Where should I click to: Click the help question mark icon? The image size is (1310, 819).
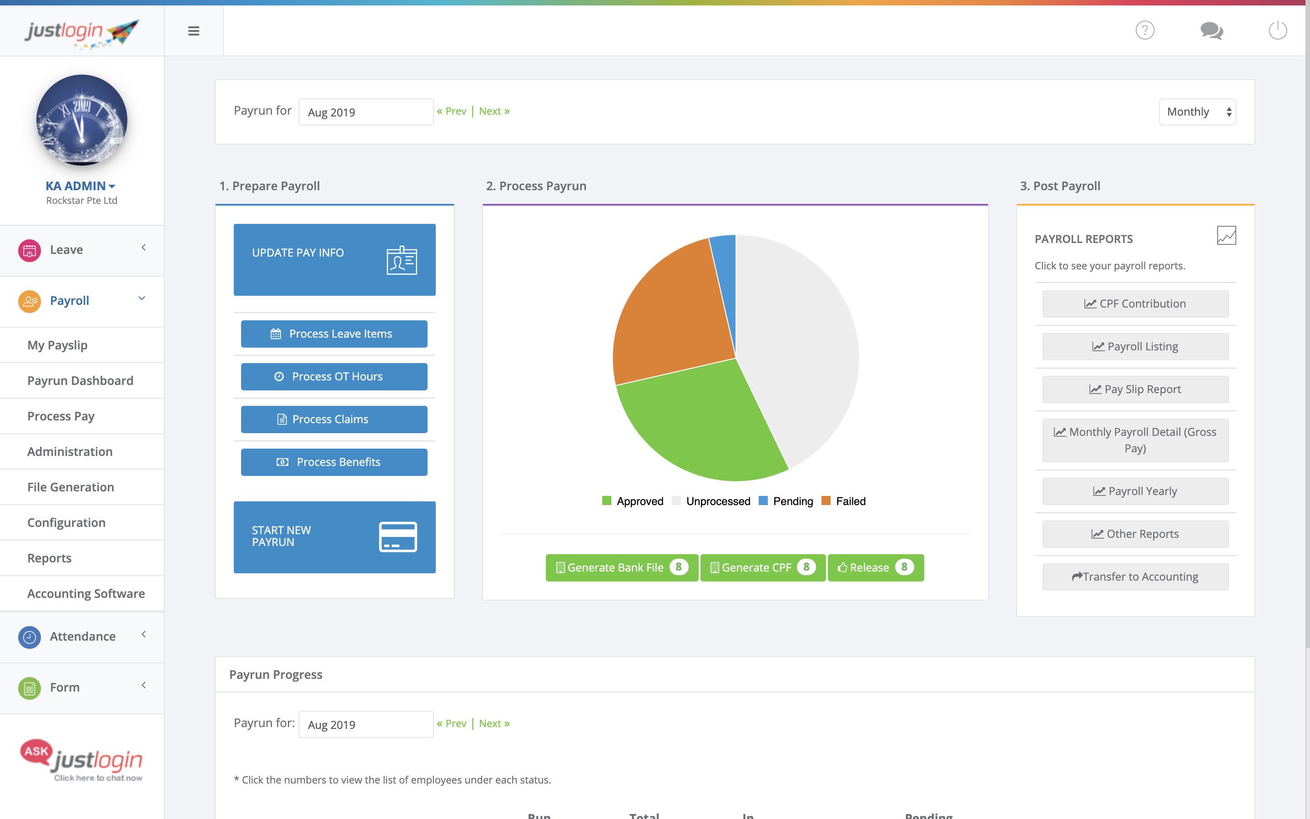pos(1145,30)
